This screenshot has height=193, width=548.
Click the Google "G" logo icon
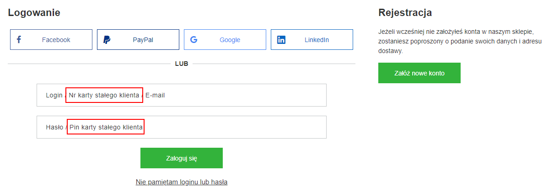(193, 39)
